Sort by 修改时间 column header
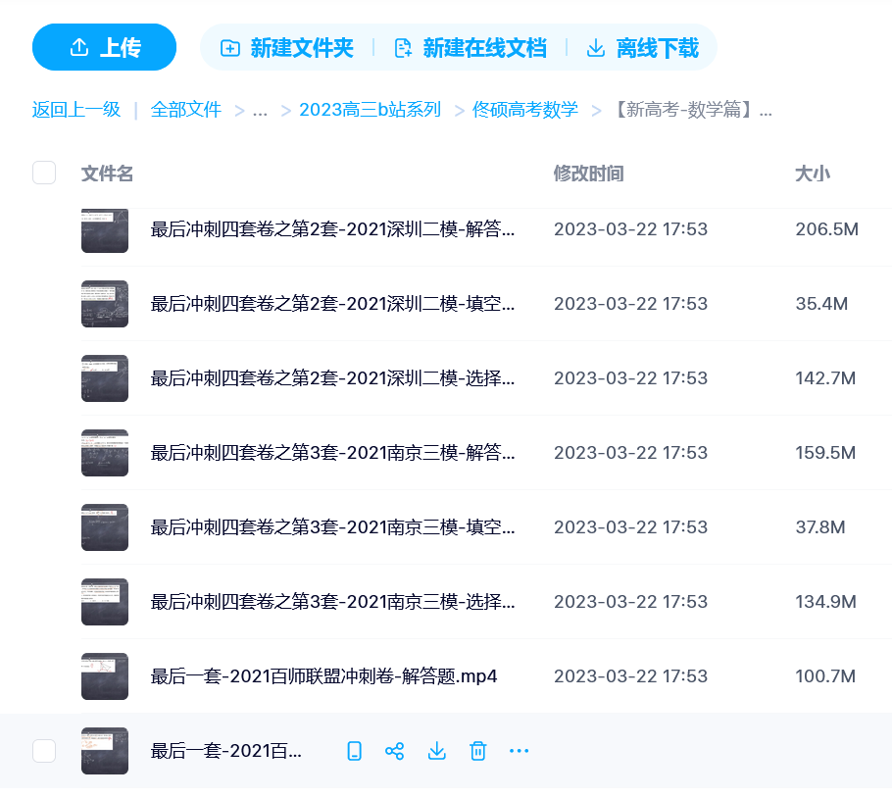 click(x=588, y=174)
